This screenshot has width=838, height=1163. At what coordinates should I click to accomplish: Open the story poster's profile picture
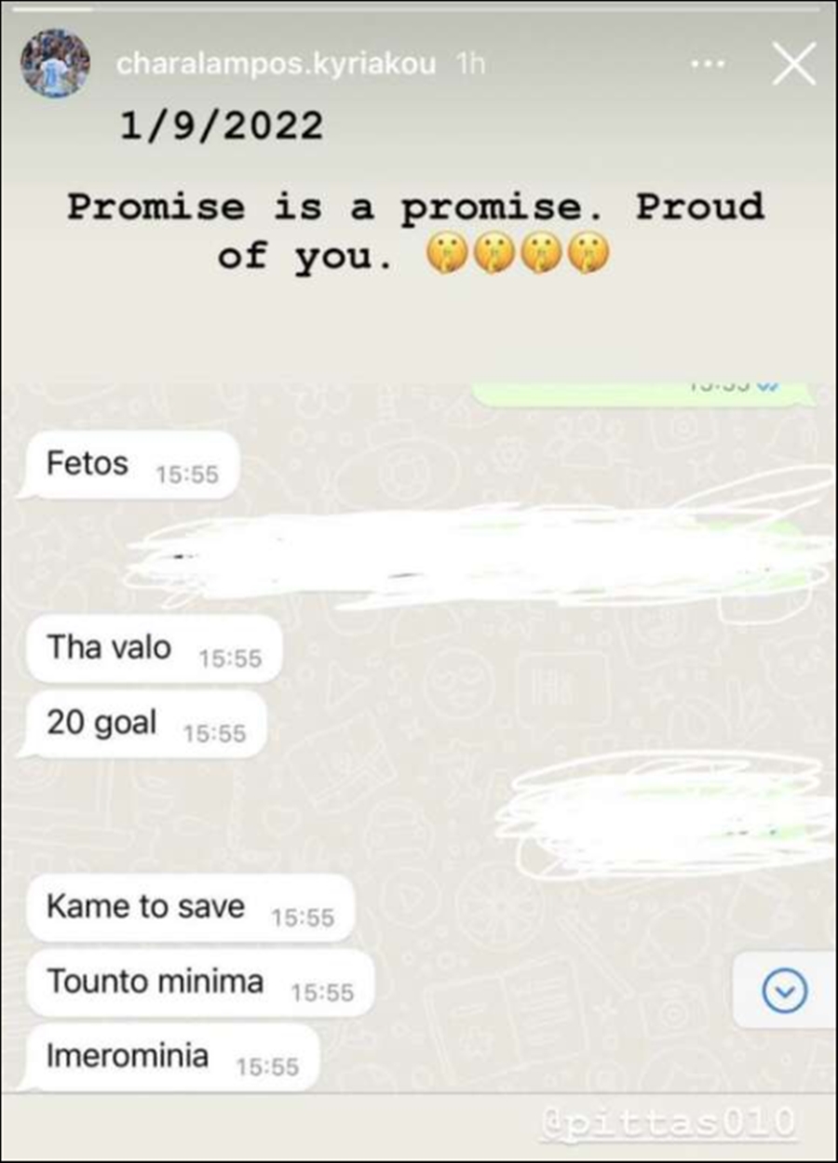[x=56, y=64]
